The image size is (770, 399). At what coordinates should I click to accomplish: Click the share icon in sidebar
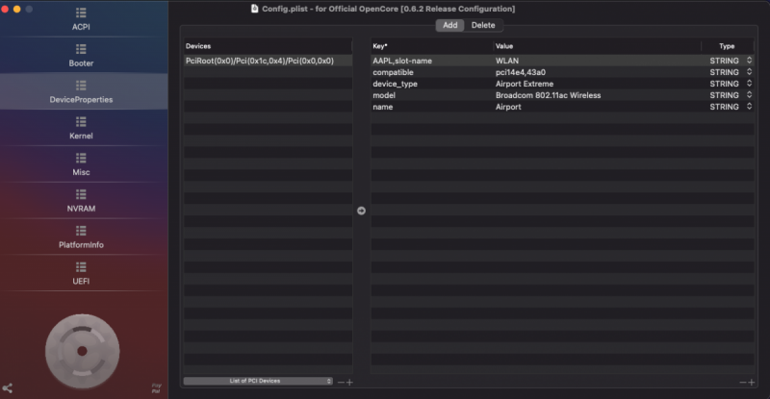[x=8, y=388]
